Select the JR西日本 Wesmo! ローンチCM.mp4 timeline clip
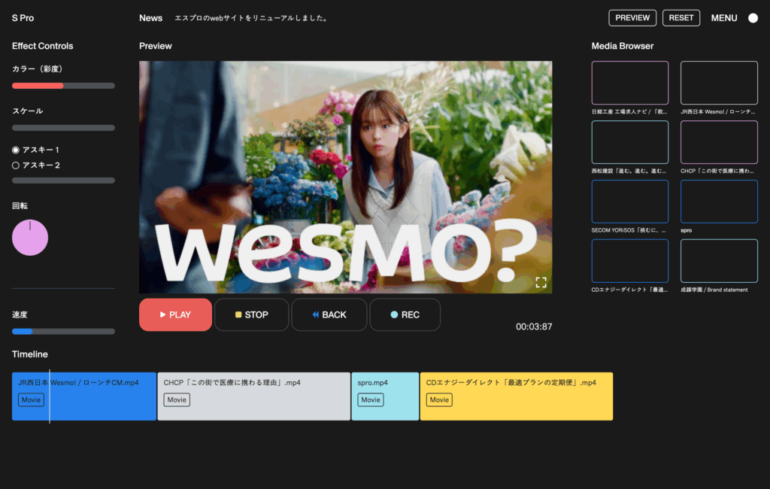Image resolution: width=770 pixels, height=489 pixels. click(84, 396)
